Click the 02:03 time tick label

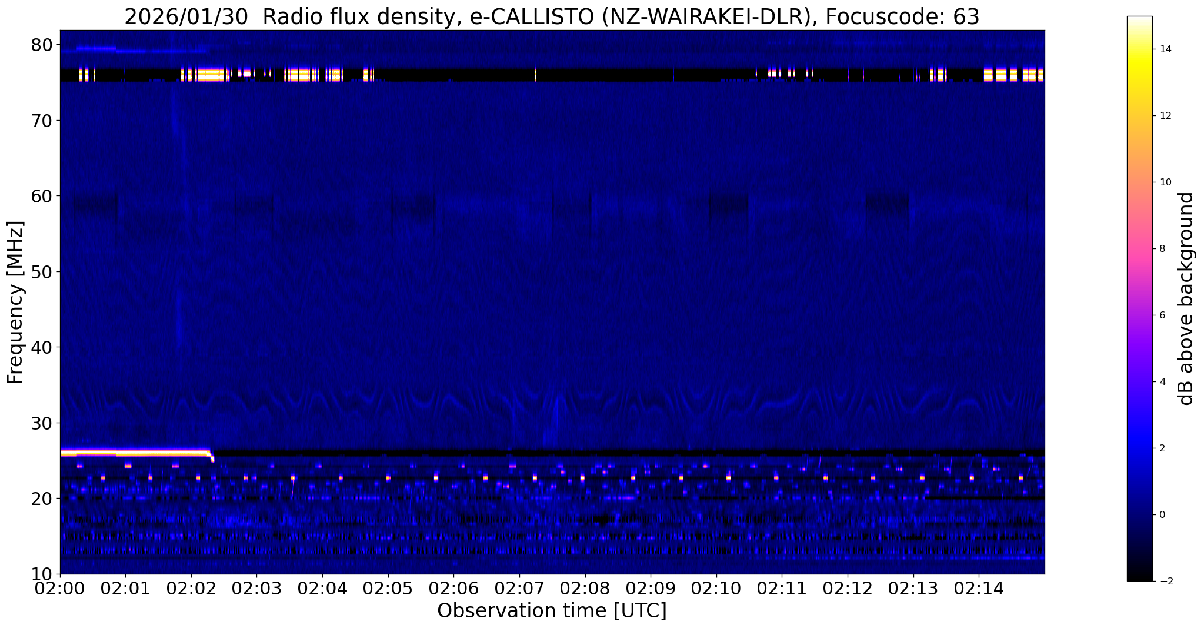pos(256,588)
